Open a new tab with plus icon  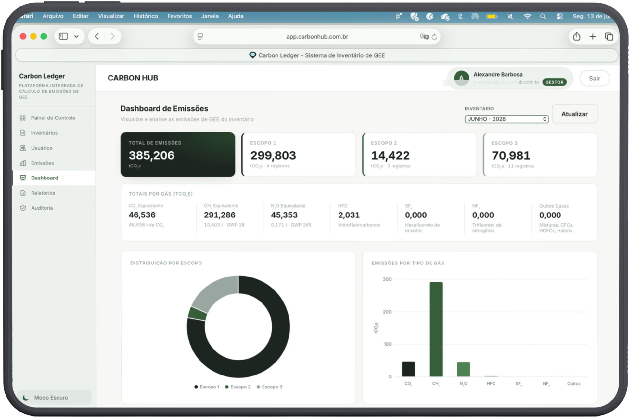593,37
